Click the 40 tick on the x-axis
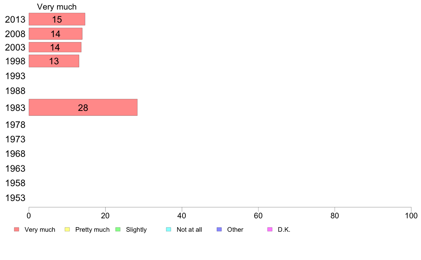The height and width of the screenshot is (260, 421). pos(182,215)
